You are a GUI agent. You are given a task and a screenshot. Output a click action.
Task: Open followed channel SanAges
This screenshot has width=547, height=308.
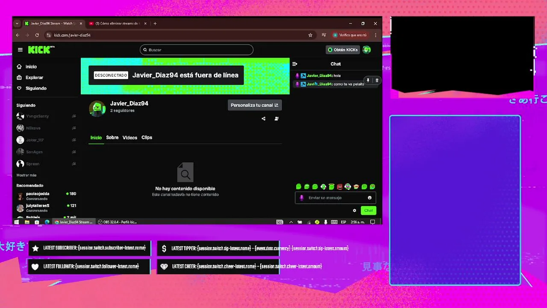[46, 152]
